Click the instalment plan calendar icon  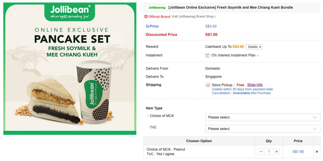(x=207, y=55)
